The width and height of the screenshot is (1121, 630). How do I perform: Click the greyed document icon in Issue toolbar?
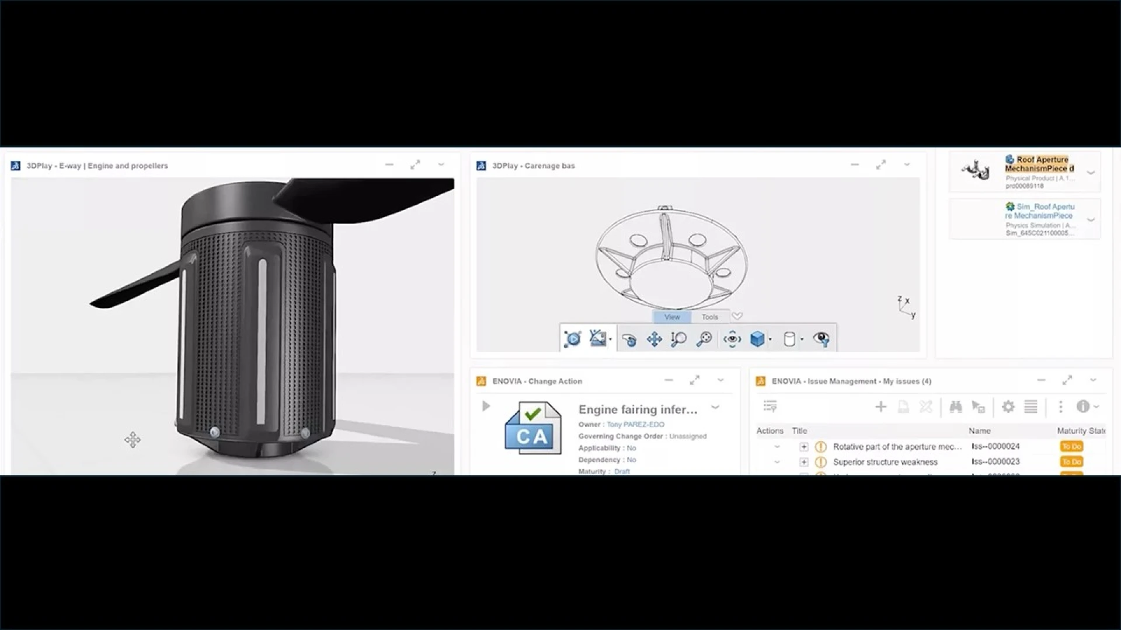[x=903, y=407]
